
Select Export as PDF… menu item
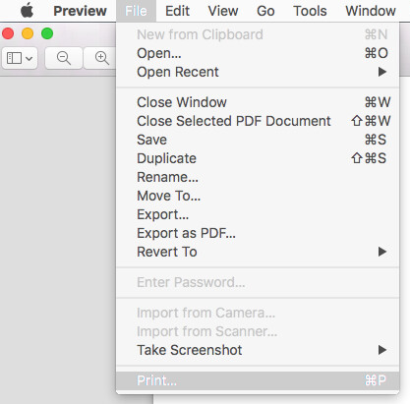(x=258, y=233)
